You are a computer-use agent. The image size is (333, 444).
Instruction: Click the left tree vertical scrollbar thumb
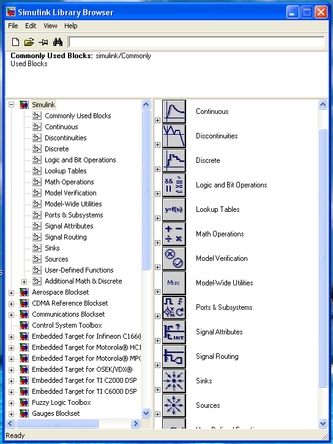click(146, 190)
